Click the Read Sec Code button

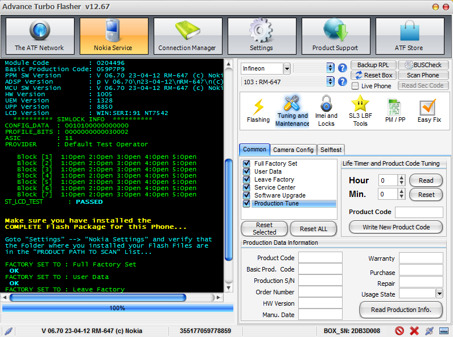click(423, 85)
